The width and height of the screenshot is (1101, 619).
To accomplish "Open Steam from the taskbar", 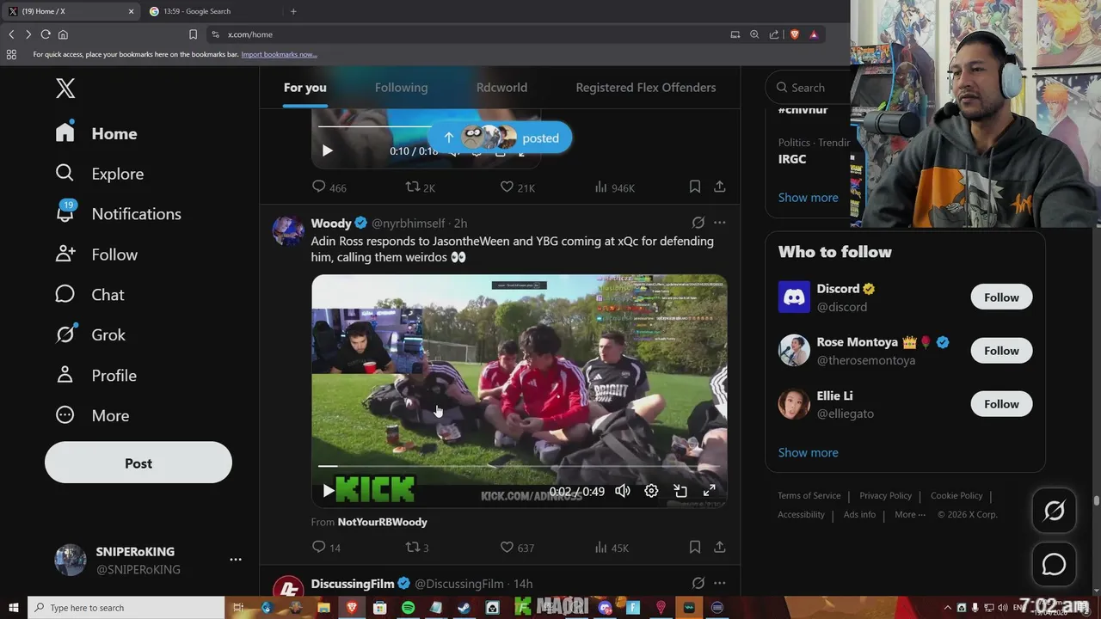I will click(x=464, y=608).
